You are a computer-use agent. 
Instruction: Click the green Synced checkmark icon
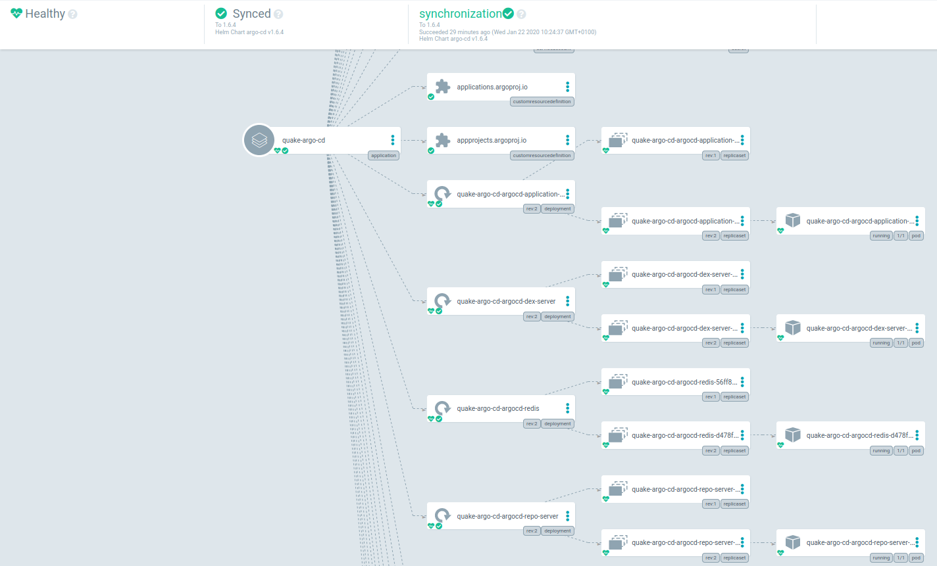(221, 14)
